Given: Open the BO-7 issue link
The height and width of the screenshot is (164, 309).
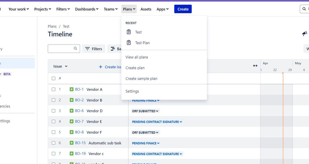Looking at the screenshot, I should 79,121.
